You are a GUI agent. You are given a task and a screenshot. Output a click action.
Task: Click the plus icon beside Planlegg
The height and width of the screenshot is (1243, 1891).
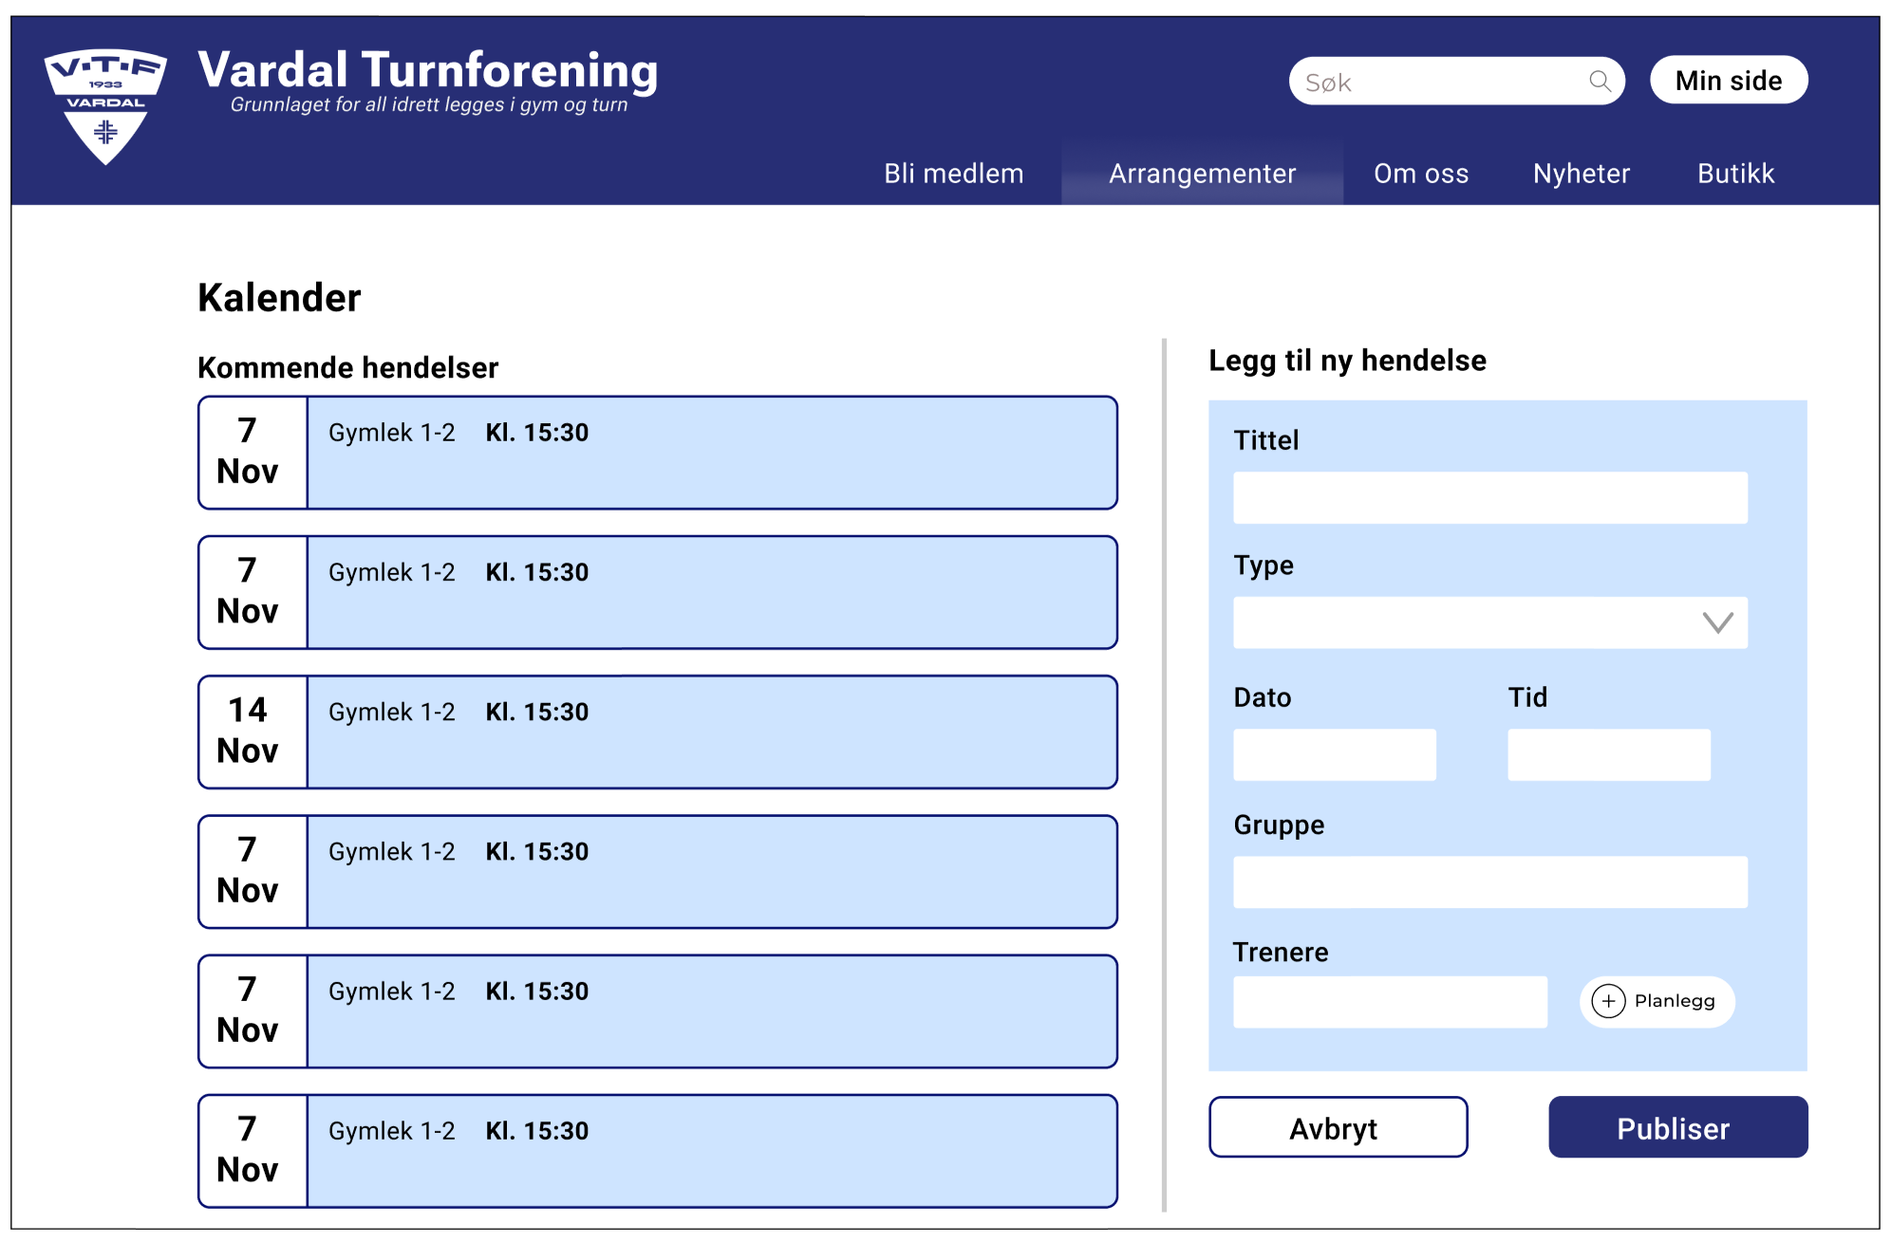tap(1608, 1001)
